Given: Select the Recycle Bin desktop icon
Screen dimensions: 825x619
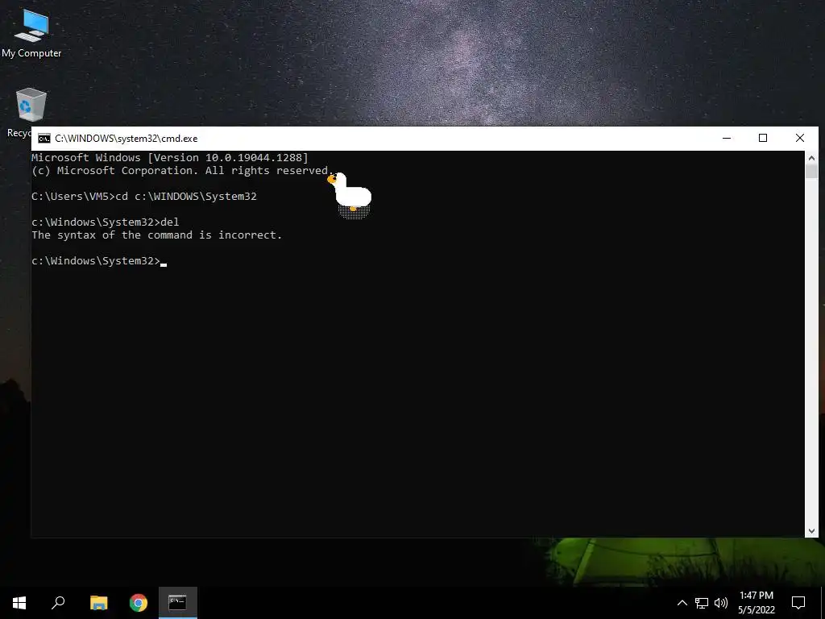Looking at the screenshot, I should point(30,111).
